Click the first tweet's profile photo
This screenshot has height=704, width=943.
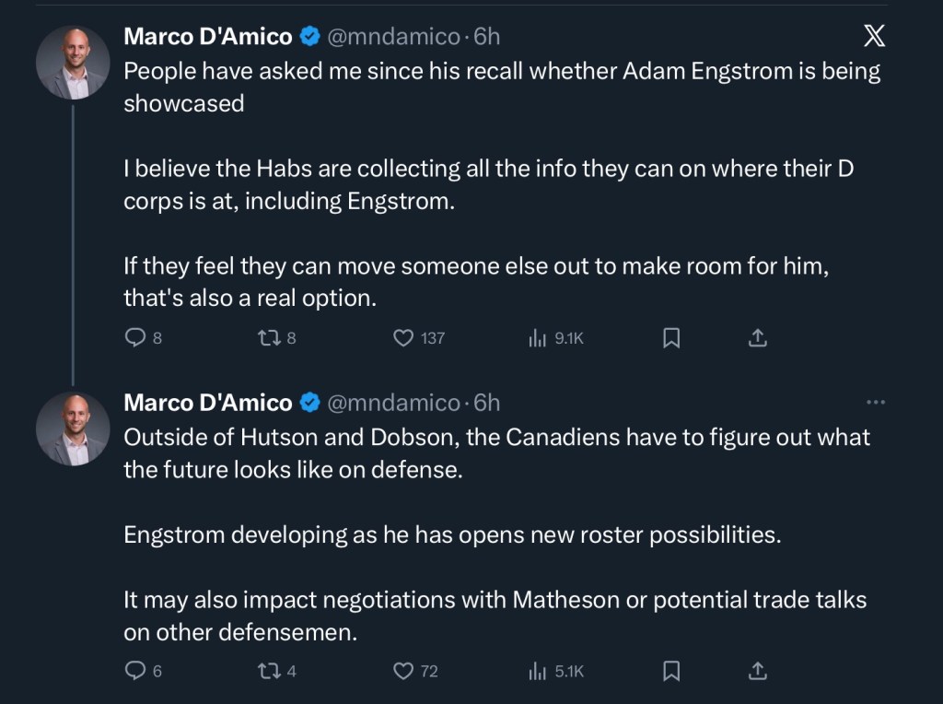click(73, 63)
